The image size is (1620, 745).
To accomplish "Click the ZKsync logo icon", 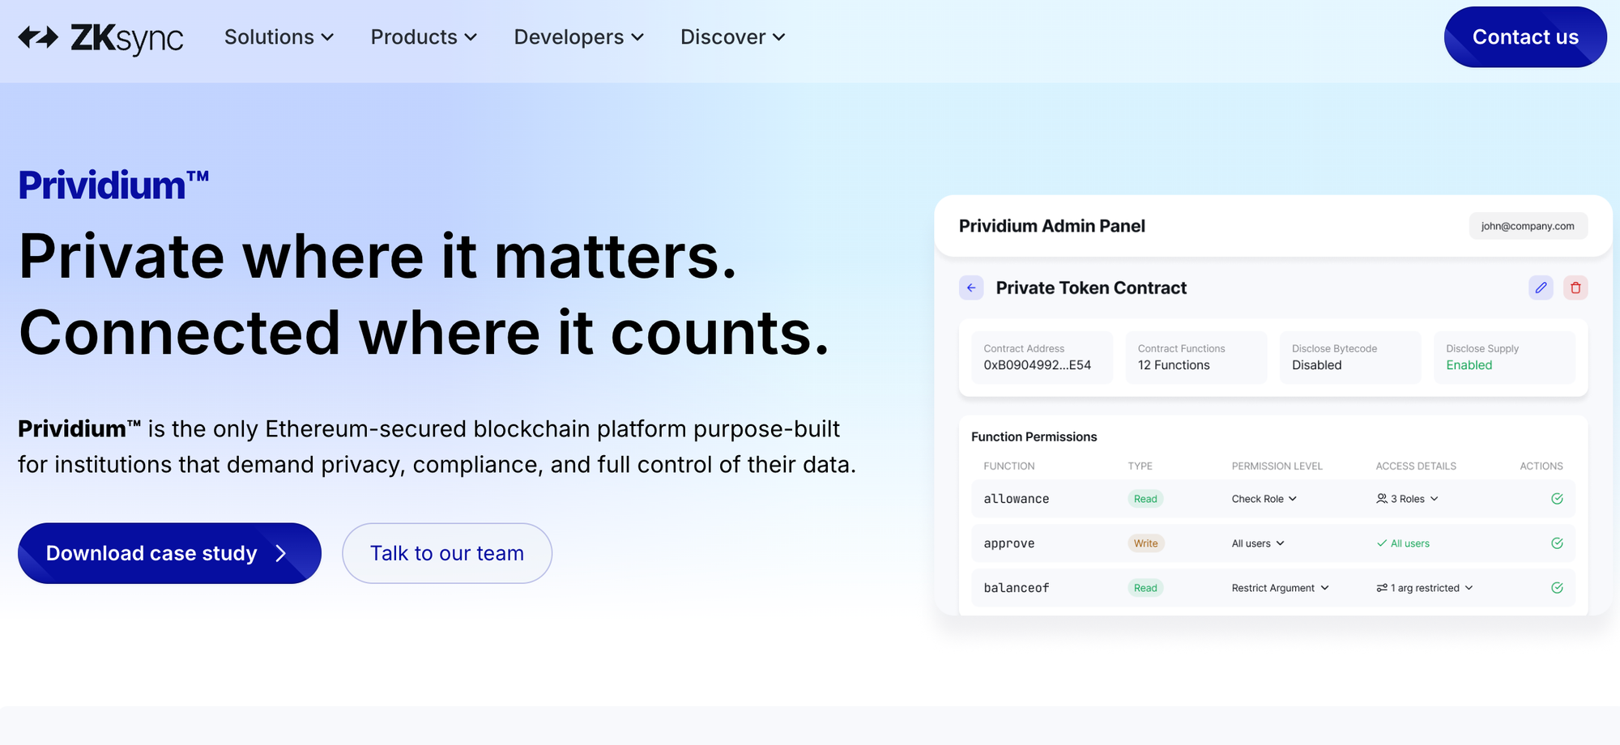I will click(x=38, y=37).
